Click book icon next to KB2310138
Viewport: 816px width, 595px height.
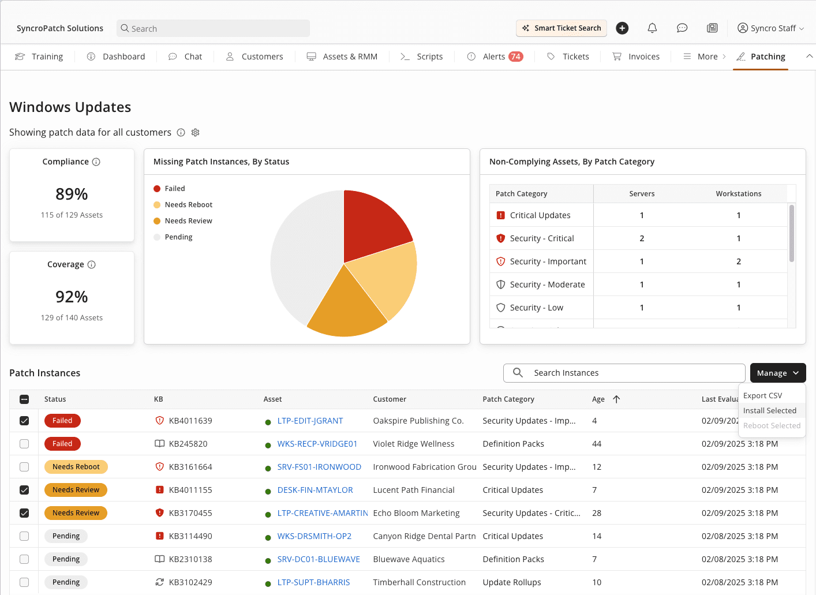[x=160, y=559]
